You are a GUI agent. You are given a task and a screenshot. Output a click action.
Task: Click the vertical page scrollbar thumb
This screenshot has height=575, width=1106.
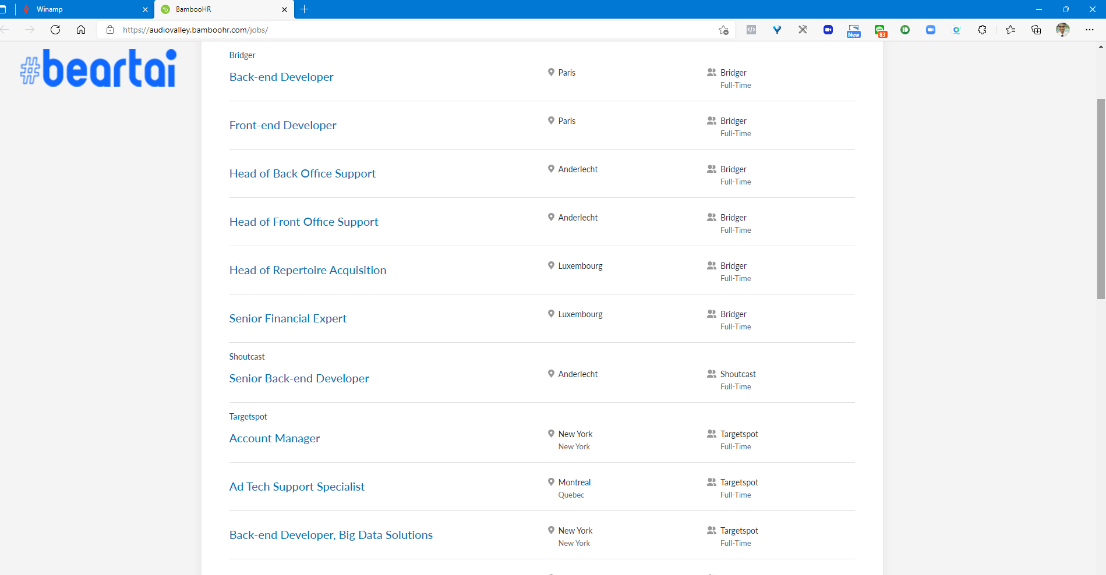pos(1101,199)
